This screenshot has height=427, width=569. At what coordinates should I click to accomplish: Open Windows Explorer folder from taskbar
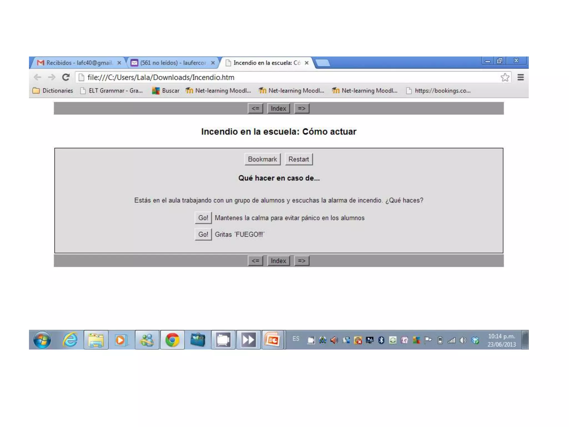point(96,340)
